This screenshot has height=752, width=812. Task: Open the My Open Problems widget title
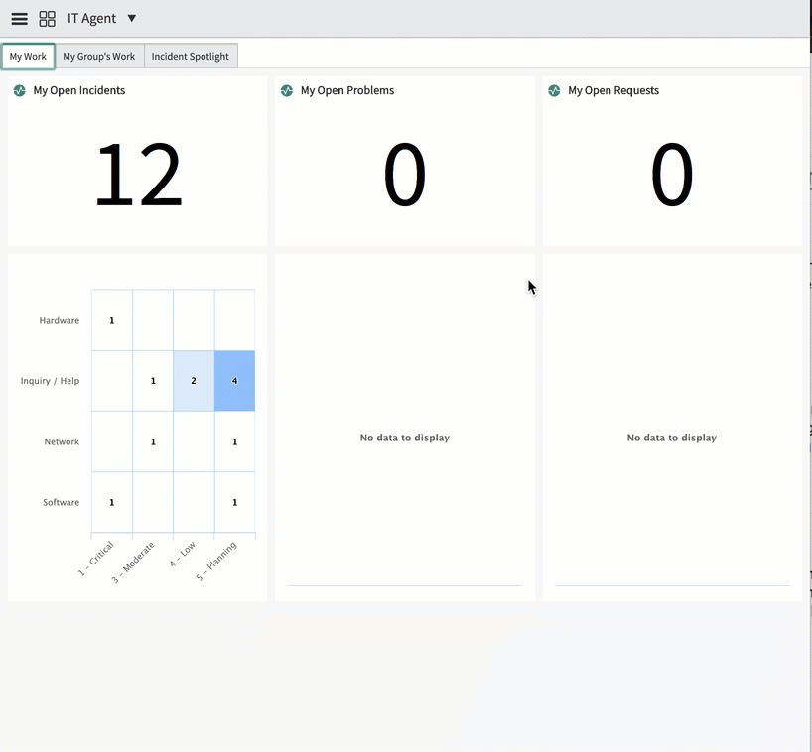[347, 90]
